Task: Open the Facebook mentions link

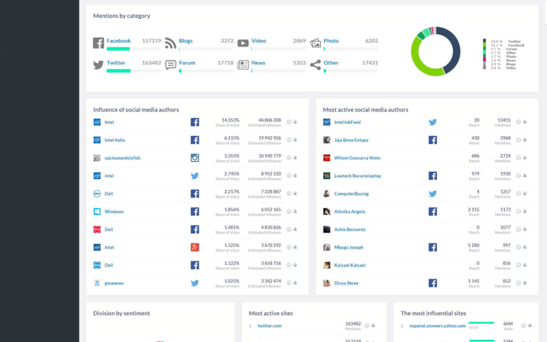Action: point(119,41)
